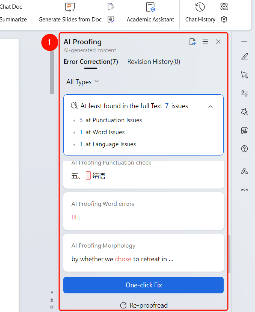
Task: Click 1 at Word Issues
Action: pos(102,132)
